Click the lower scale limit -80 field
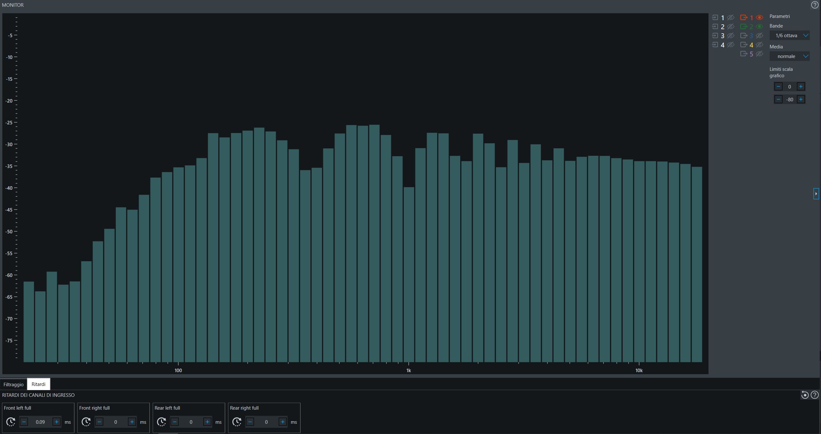The width and height of the screenshot is (821, 434). coord(790,99)
